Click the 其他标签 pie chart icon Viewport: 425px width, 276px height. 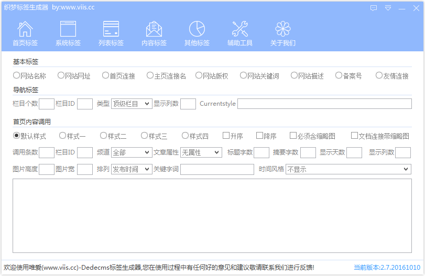click(x=197, y=29)
